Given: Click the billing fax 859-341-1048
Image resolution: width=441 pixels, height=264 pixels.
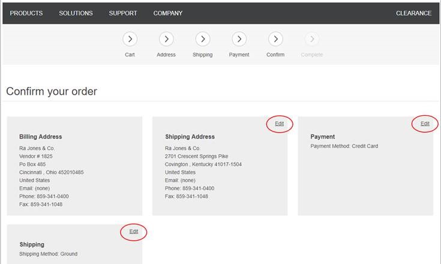Looking at the screenshot, I should point(46,205).
